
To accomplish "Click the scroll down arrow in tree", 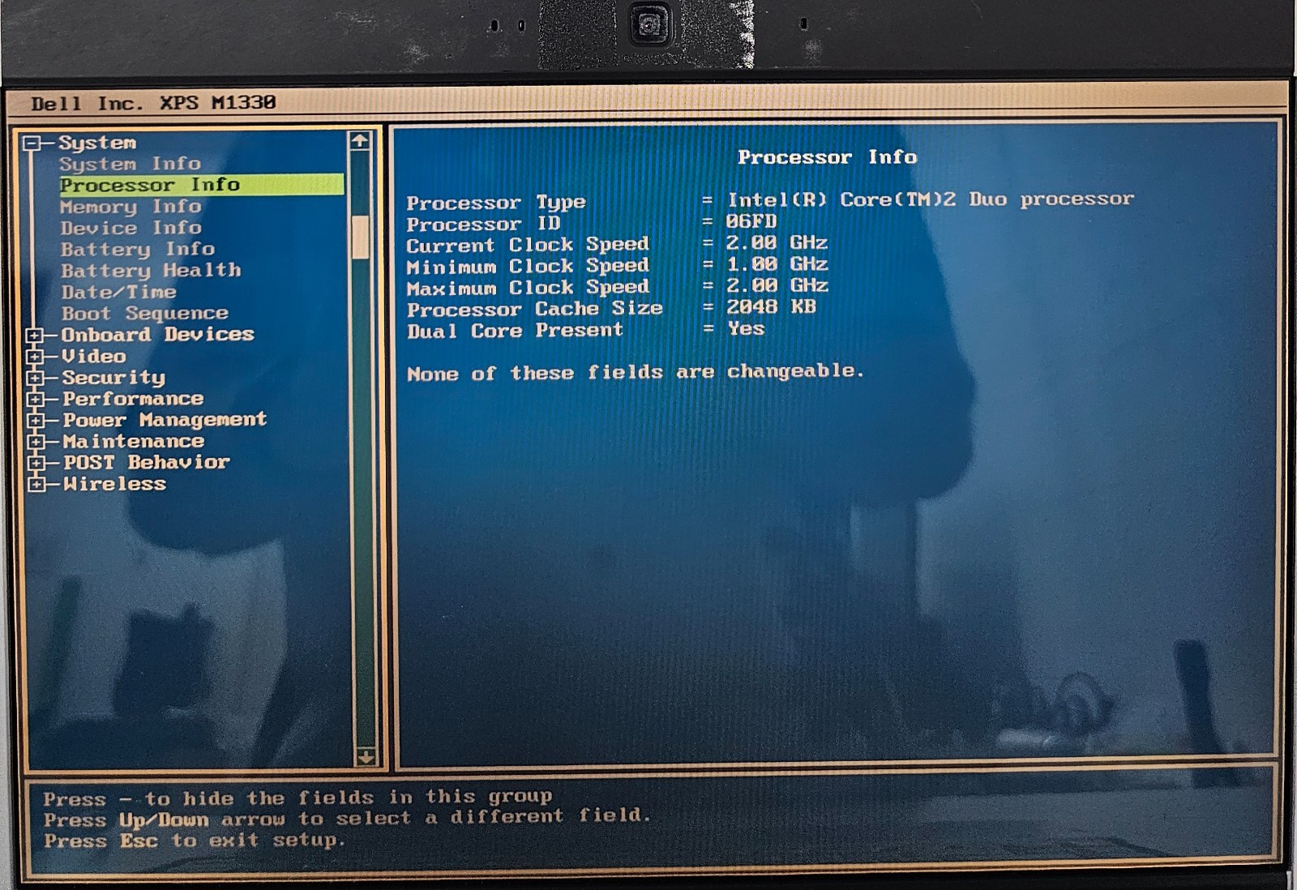I will (366, 756).
